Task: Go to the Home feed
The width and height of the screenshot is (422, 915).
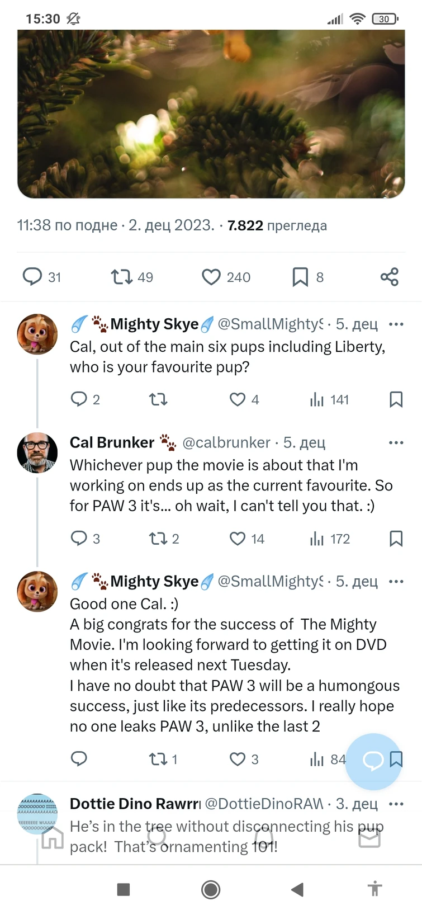Action: pos(53,838)
